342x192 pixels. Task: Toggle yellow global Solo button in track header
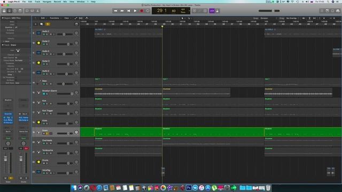(48, 24)
